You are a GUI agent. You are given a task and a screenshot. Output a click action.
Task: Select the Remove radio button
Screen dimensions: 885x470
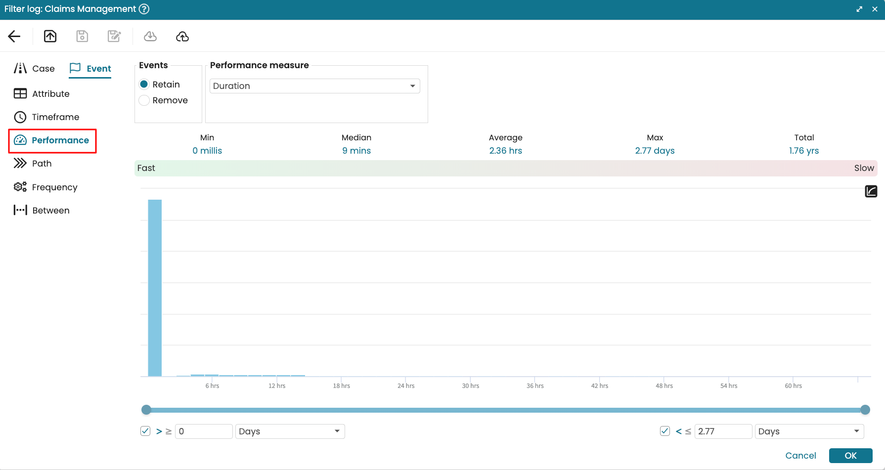(144, 100)
